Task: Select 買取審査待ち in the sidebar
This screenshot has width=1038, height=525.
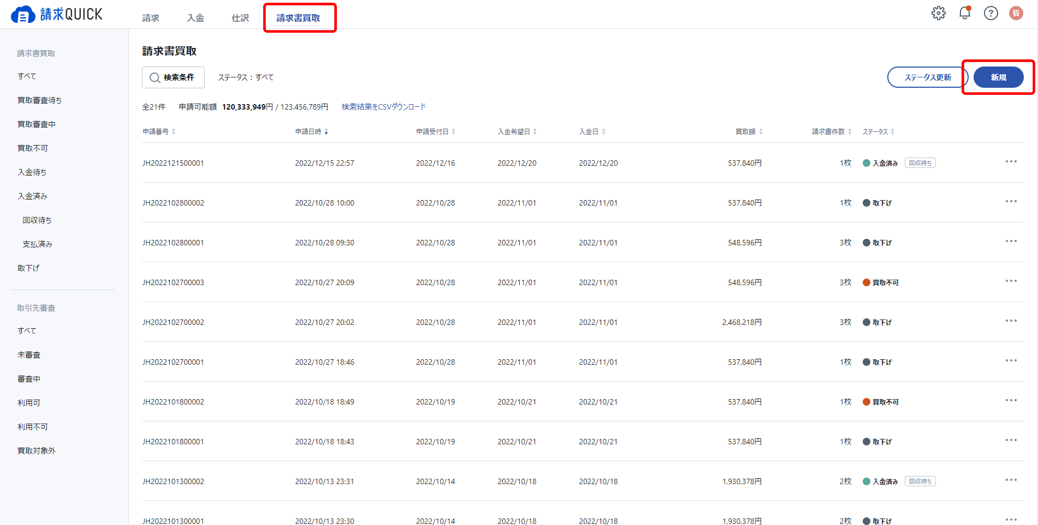Action: click(x=39, y=100)
